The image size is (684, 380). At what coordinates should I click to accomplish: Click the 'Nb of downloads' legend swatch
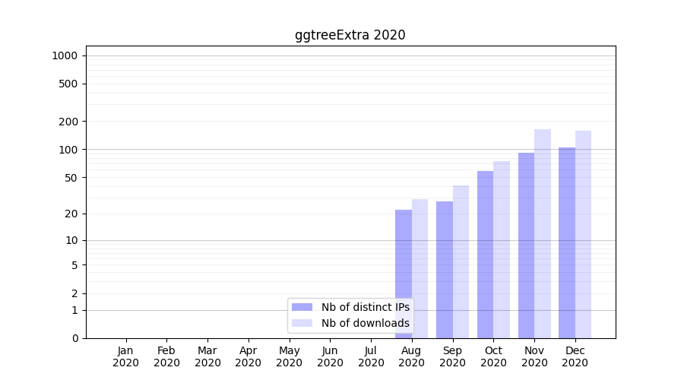(x=302, y=323)
